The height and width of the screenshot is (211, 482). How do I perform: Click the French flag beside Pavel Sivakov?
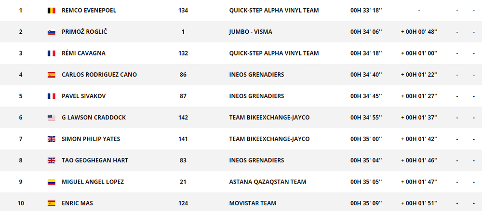pos(51,96)
